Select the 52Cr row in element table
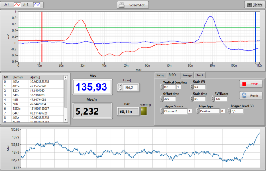 pyautogui.click(x=33, y=91)
